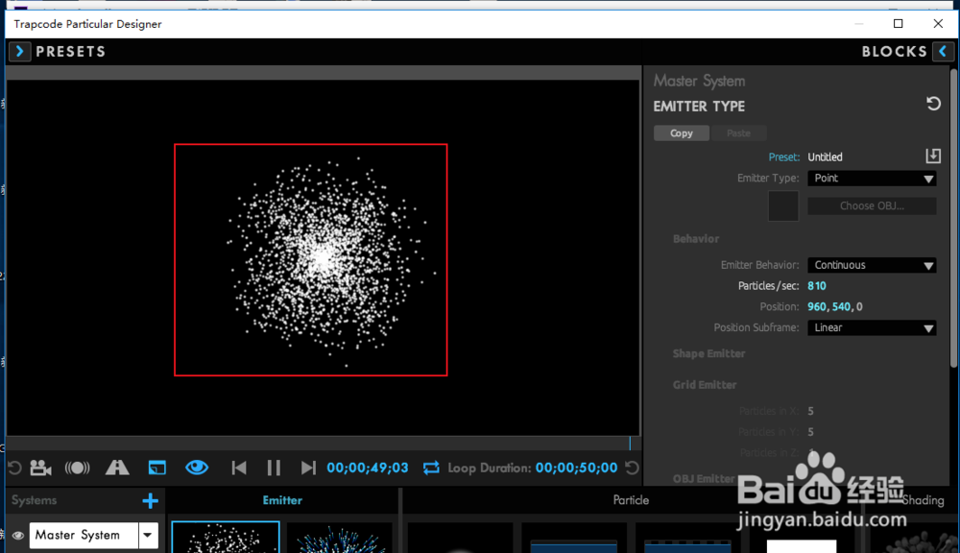960x553 pixels.
Task: Toggle the loop playback icon
Action: pos(431,468)
